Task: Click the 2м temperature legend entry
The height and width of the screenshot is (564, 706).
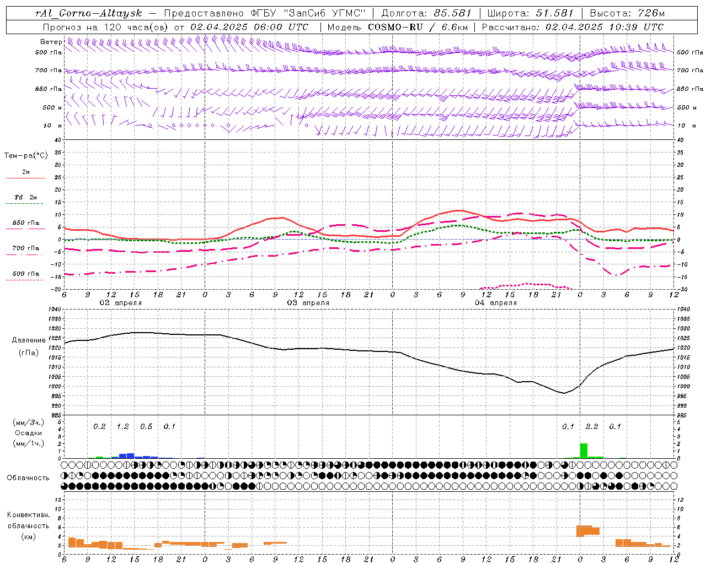Action: [x=26, y=172]
